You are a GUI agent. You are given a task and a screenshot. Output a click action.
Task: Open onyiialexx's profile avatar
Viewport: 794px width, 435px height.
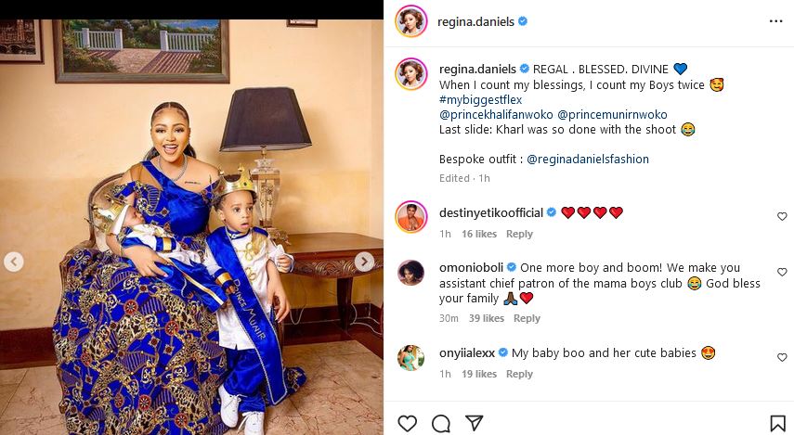[411, 357]
